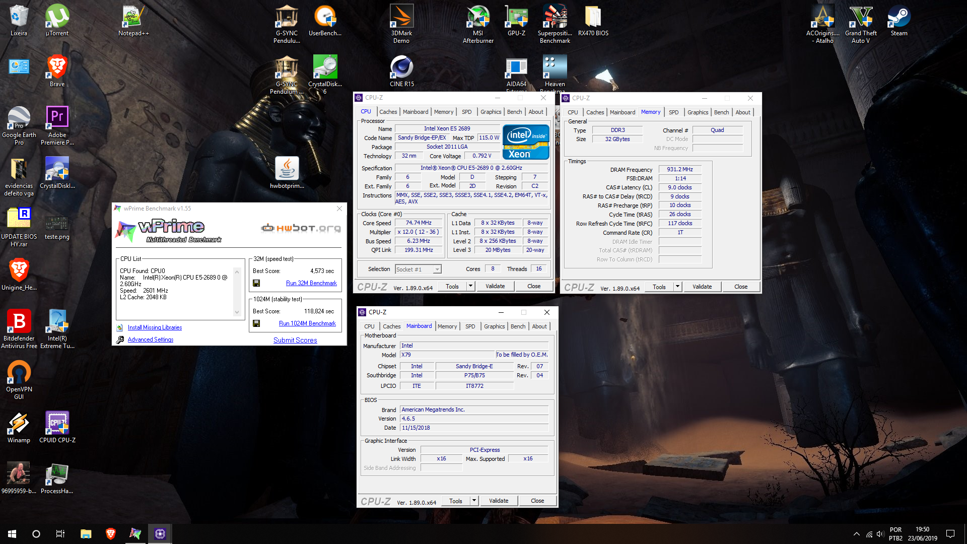Image resolution: width=967 pixels, height=544 pixels.
Task: Launch CINE R15 shortcut
Action: [x=401, y=71]
